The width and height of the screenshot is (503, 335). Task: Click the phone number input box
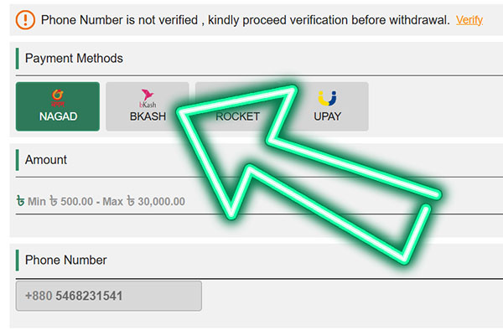click(x=109, y=296)
